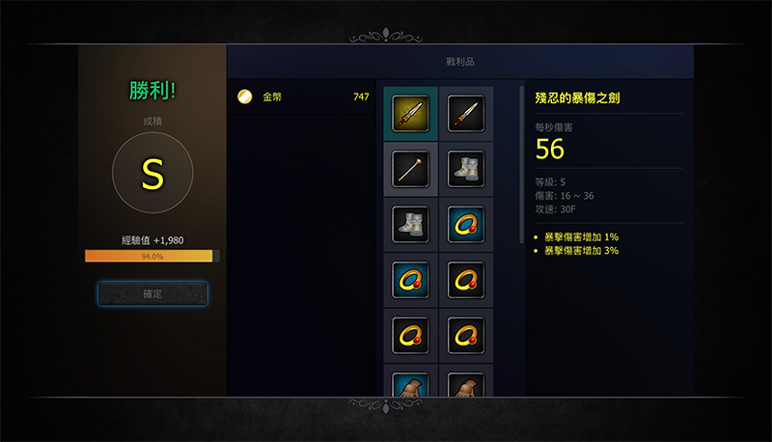Click the S rank grade circle
Image resolution: width=772 pixels, height=442 pixels.
coord(152,173)
